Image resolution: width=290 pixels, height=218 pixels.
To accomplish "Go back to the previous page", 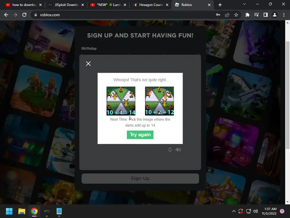I will [x=6, y=15].
